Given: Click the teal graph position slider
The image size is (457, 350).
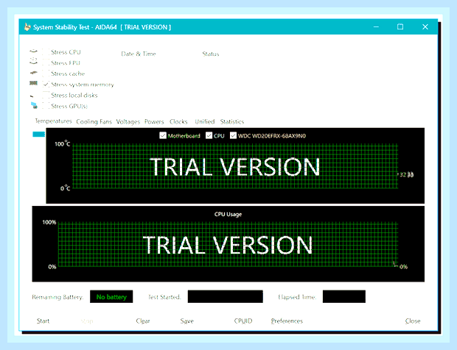Looking at the screenshot, I should (39, 134).
